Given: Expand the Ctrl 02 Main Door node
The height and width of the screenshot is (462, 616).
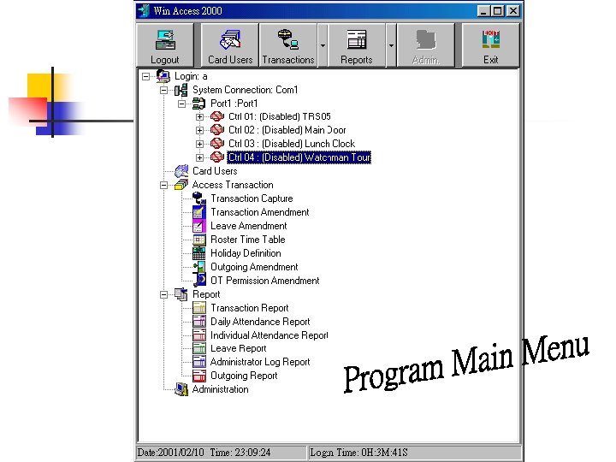Looking at the screenshot, I should pos(199,130).
